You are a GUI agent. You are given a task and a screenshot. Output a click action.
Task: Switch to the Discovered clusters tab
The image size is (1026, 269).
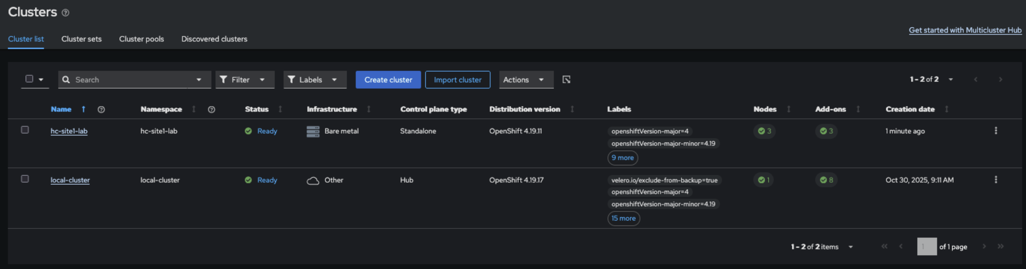click(214, 39)
